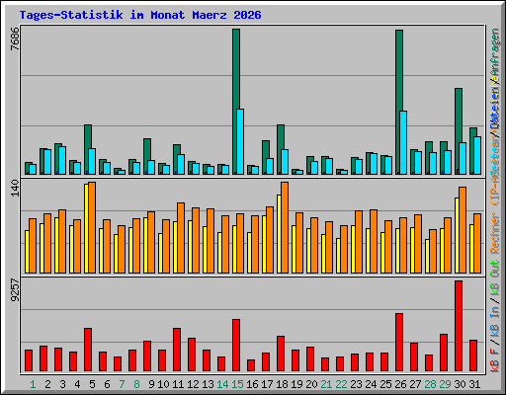Click day label 25 on the x-axis
The image size is (506, 395).
point(385,384)
